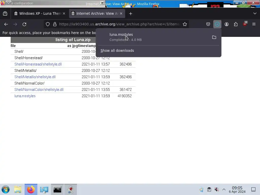Click the Firefox taskbar icon
Screen dimensions: 260x195
point(31,189)
